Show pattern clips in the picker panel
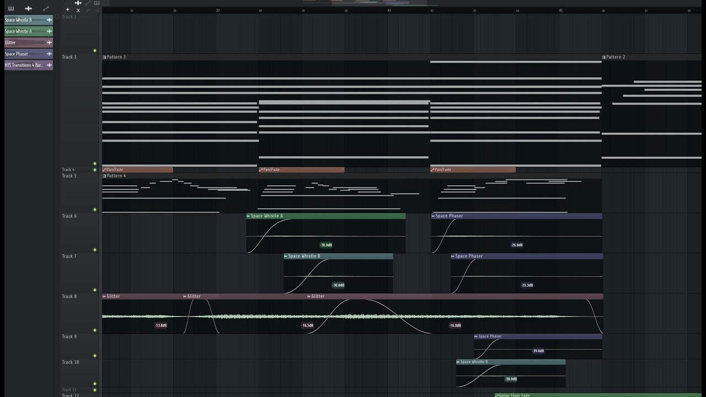The height and width of the screenshot is (397, 706). point(11,9)
